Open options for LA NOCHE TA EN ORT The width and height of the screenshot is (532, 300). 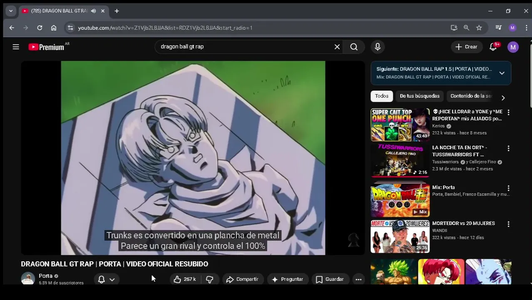point(508,148)
